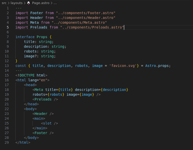Image resolution: width=193 pixels, height=150 pixels.
Task: Place cursor on the 'favicon.svg' string
Action: [123, 66]
